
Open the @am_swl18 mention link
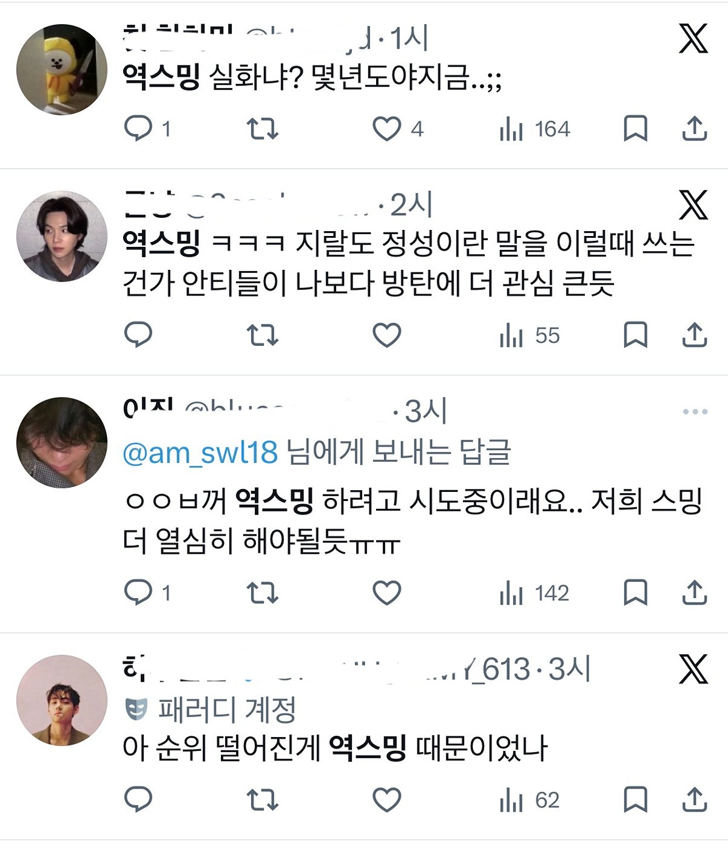(200, 453)
